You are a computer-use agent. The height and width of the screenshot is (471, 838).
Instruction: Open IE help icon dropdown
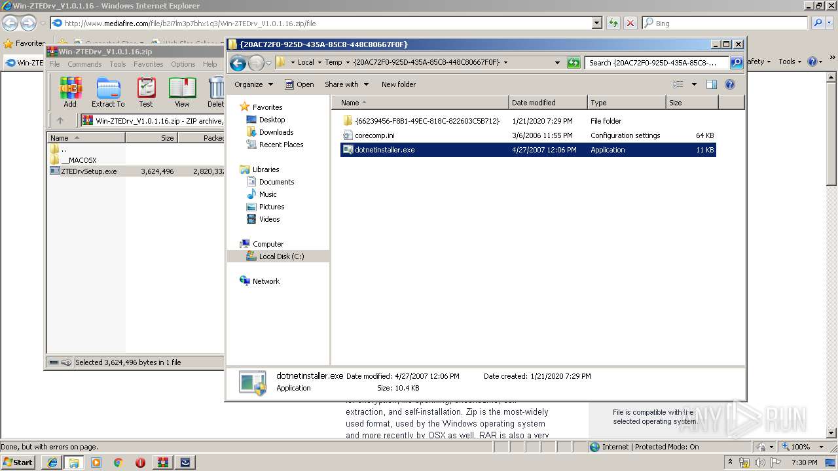pyautogui.click(x=815, y=61)
